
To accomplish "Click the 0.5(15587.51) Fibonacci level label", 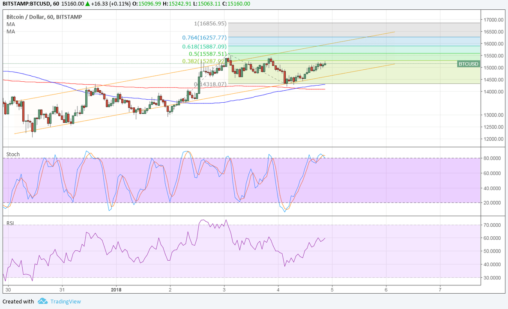I will [x=207, y=54].
